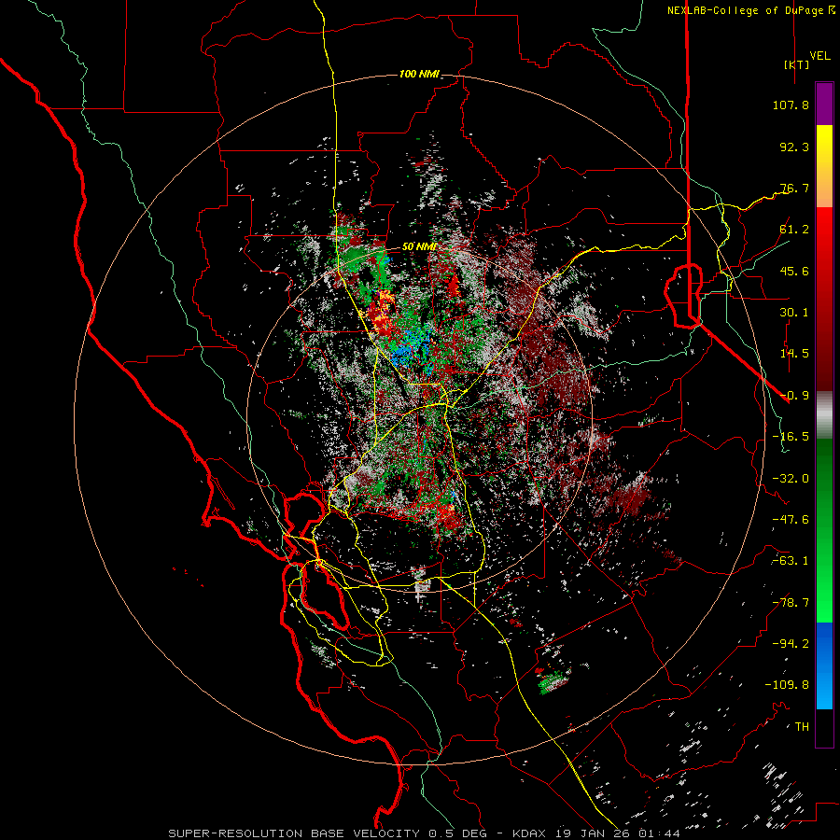Select the 50 NMI range ring label

[x=419, y=247]
